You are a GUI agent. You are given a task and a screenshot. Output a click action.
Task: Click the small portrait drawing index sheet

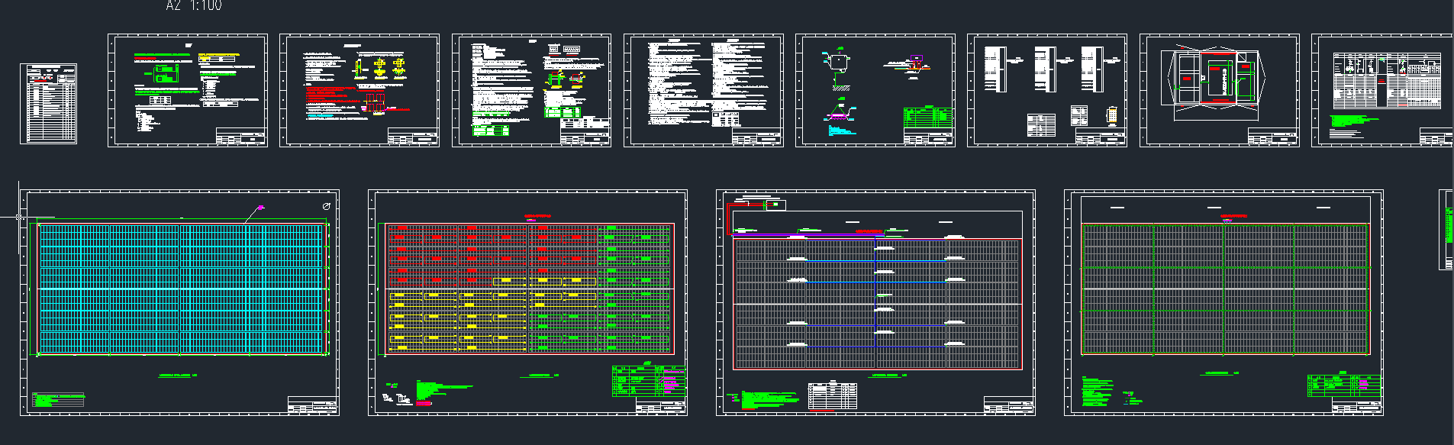[x=48, y=104]
